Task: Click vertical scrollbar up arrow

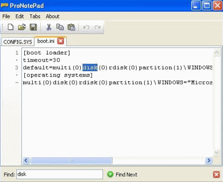Action: click(x=217, y=53)
